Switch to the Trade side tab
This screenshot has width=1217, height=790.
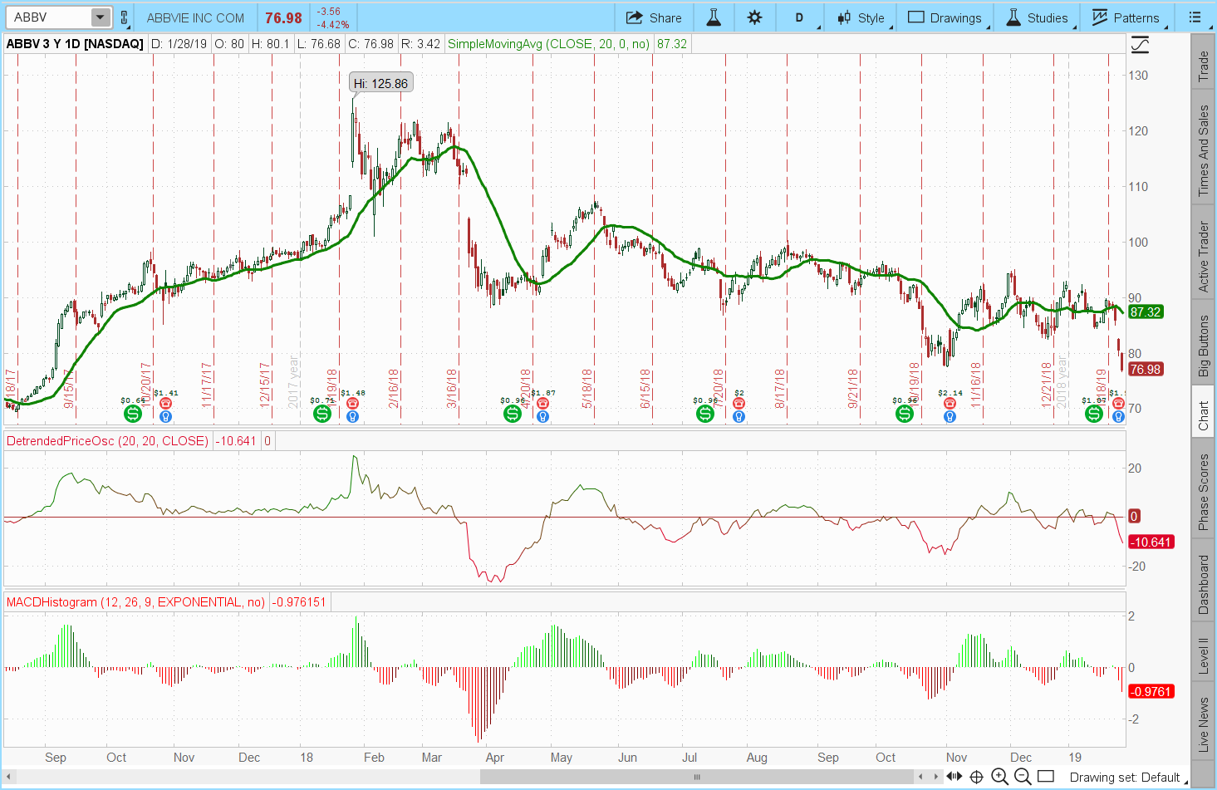coord(1203,66)
